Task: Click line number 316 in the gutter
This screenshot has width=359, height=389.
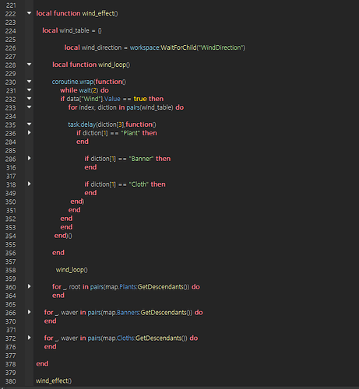Action: pyautogui.click(x=11, y=168)
